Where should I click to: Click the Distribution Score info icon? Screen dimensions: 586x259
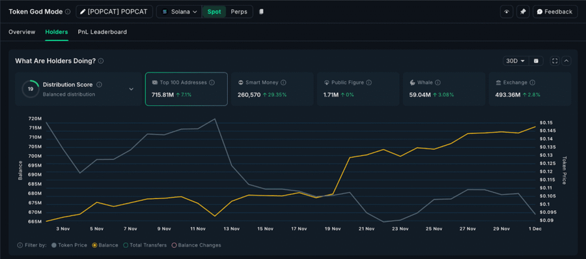[x=99, y=85]
